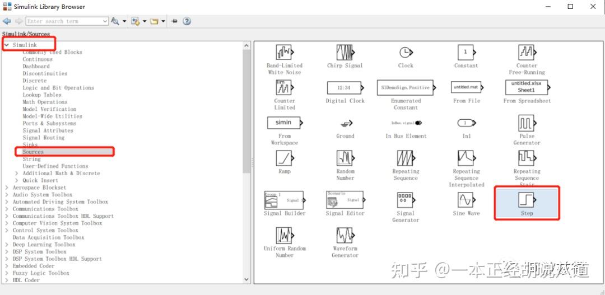Select Data Acquisition Toolbox entry
This screenshot has height=295, width=605.
48,237
